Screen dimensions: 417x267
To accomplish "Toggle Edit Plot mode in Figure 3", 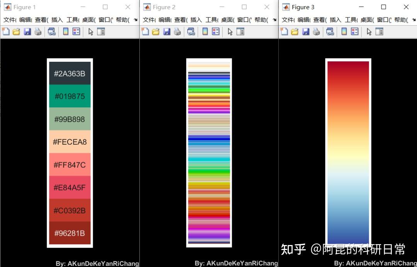I will (368, 32).
